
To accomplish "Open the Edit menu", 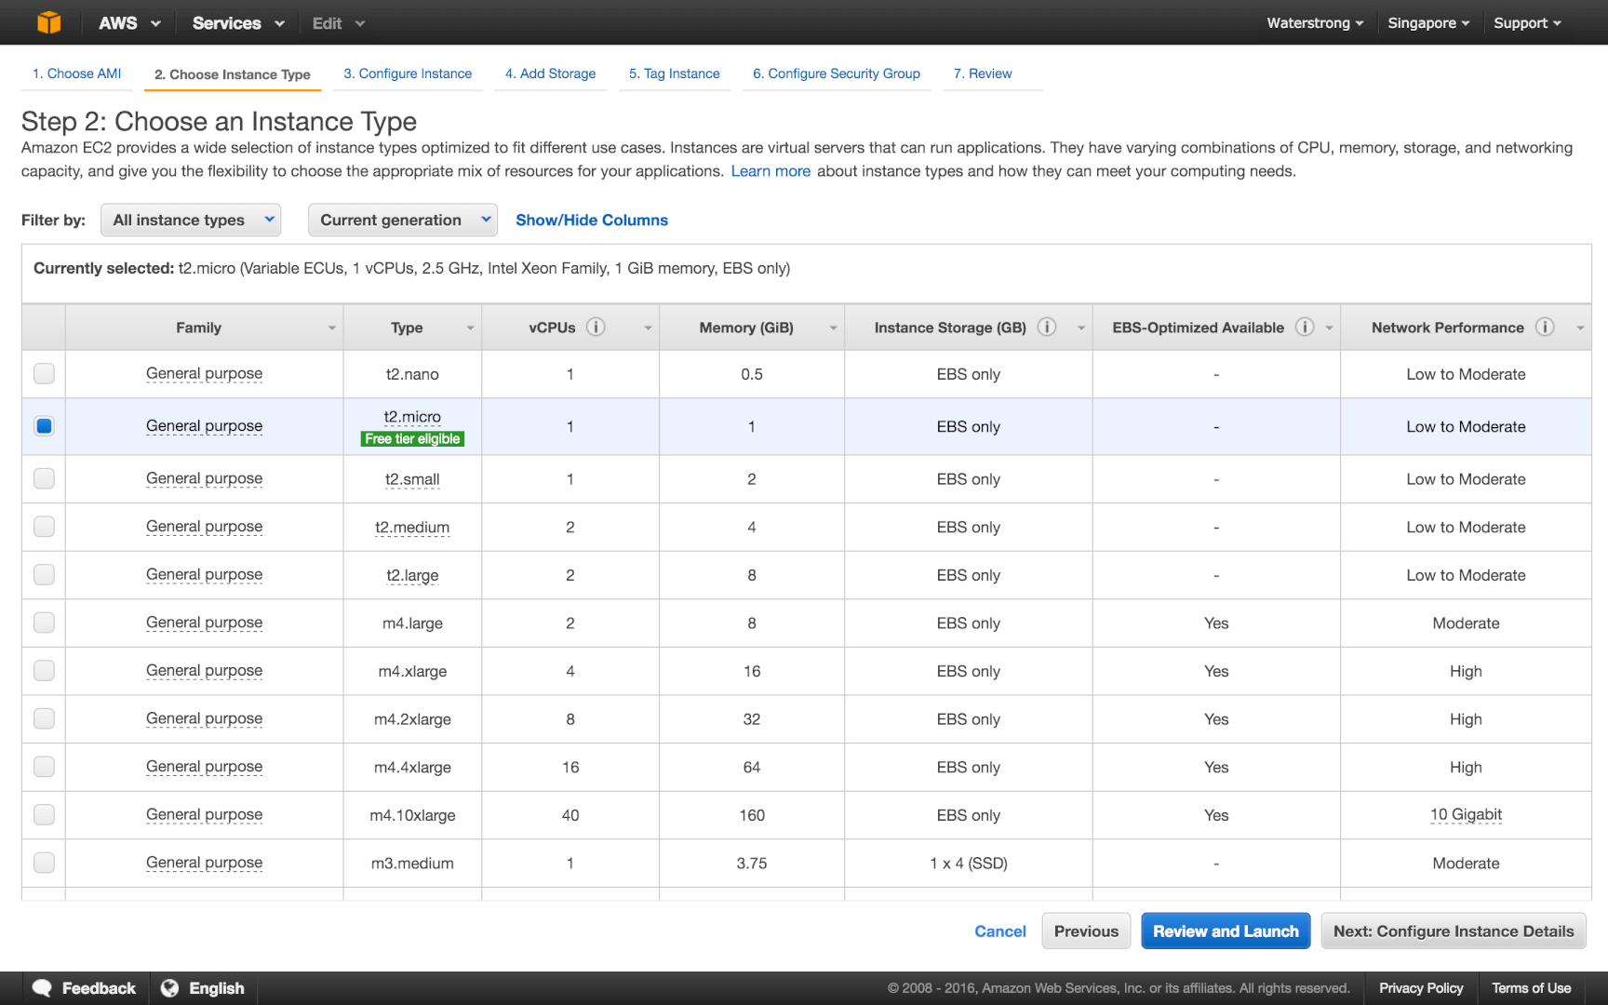I will (338, 22).
